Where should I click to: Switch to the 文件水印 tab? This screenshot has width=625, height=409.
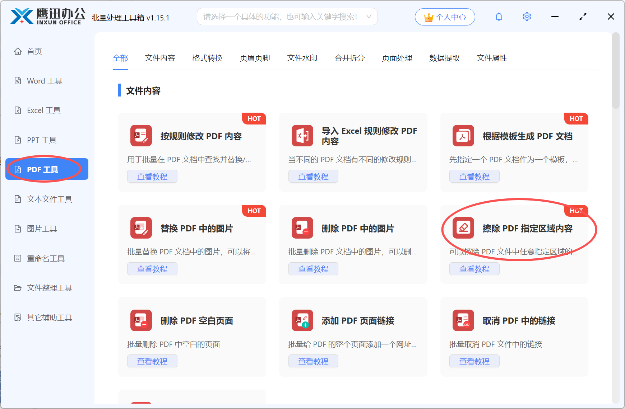pos(302,58)
